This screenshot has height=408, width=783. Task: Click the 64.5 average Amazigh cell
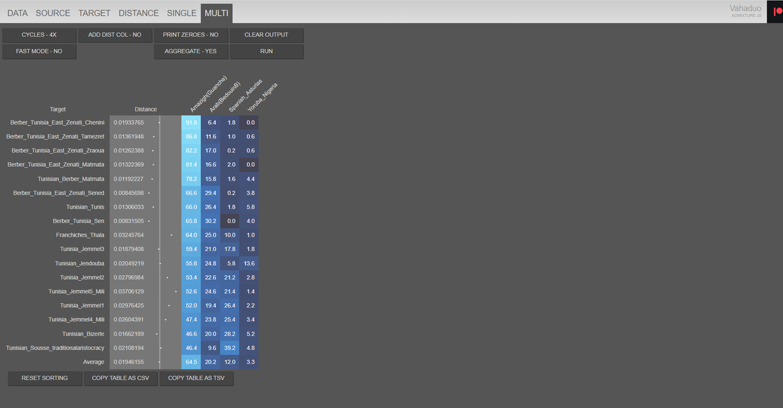point(191,362)
